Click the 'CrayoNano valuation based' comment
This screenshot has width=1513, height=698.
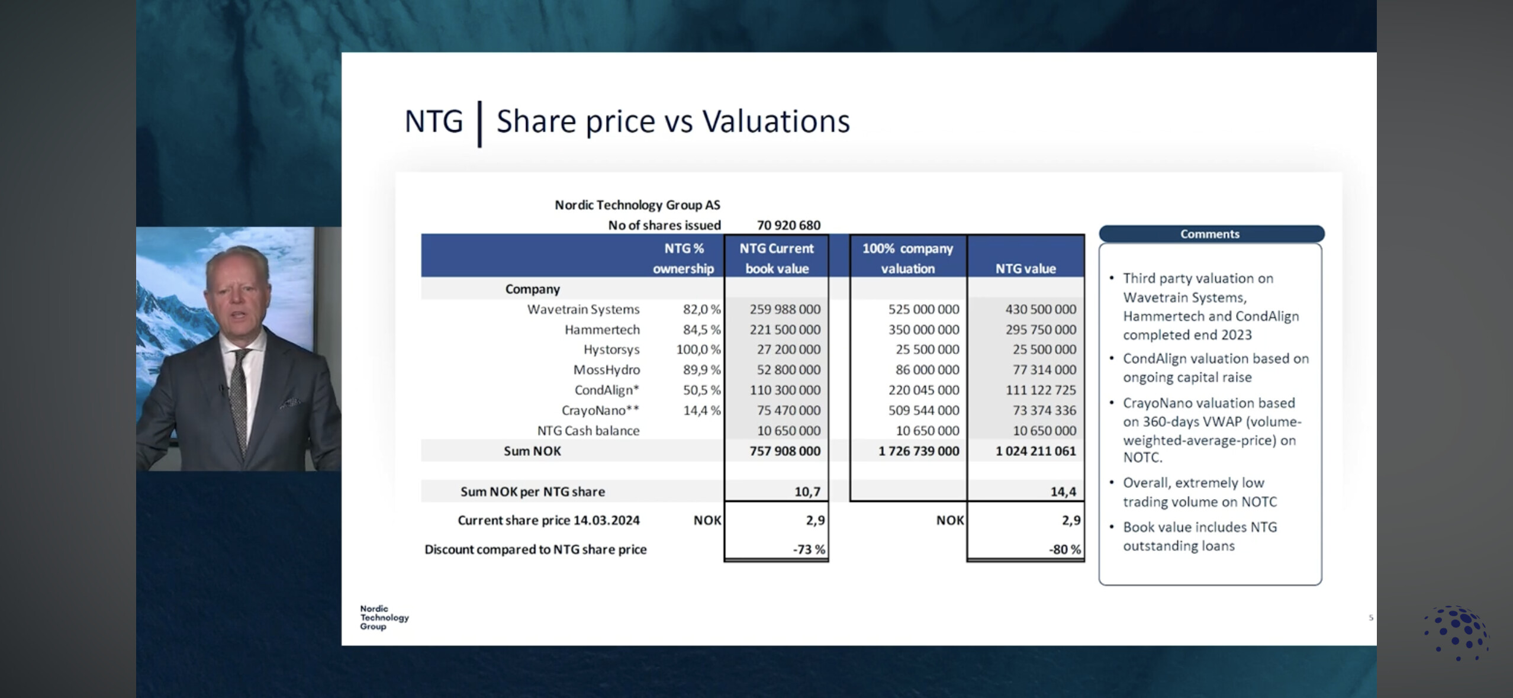point(1212,430)
